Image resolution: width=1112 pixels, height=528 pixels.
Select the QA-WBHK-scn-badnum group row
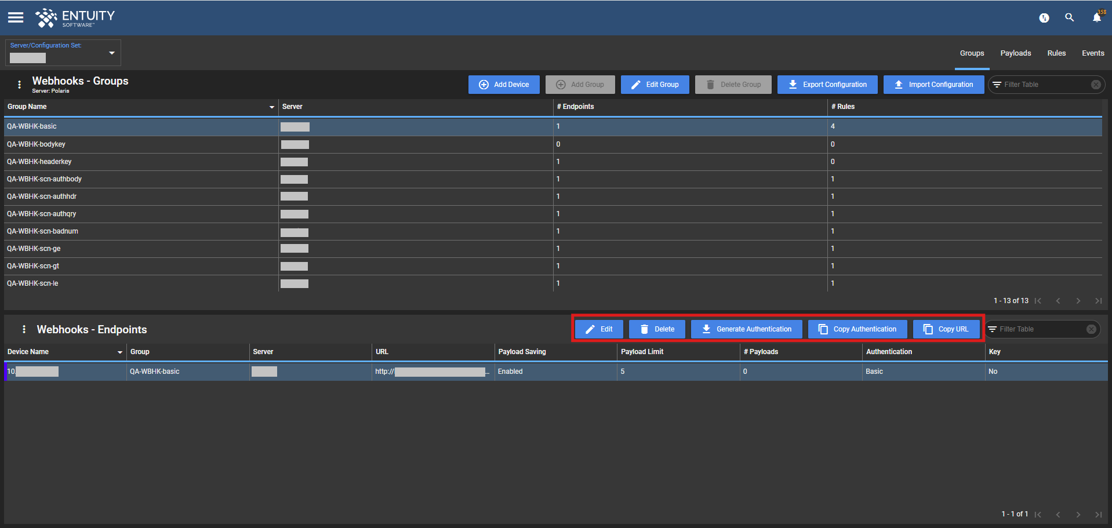pyautogui.click(x=553, y=231)
